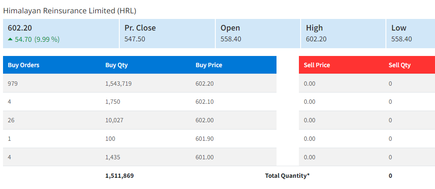Click total buy quantity 1,511,869
The height and width of the screenshot is (189, 435).
point(122,176)
